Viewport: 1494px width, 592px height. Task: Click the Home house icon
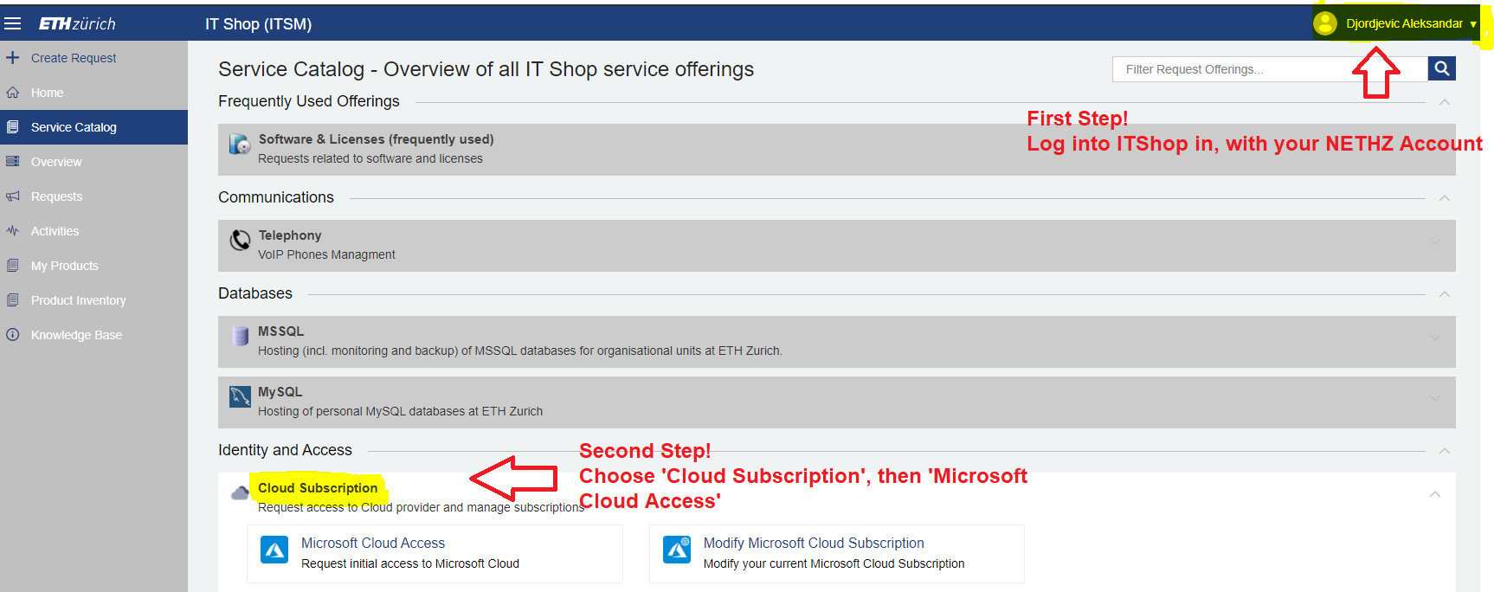[12, 93]
